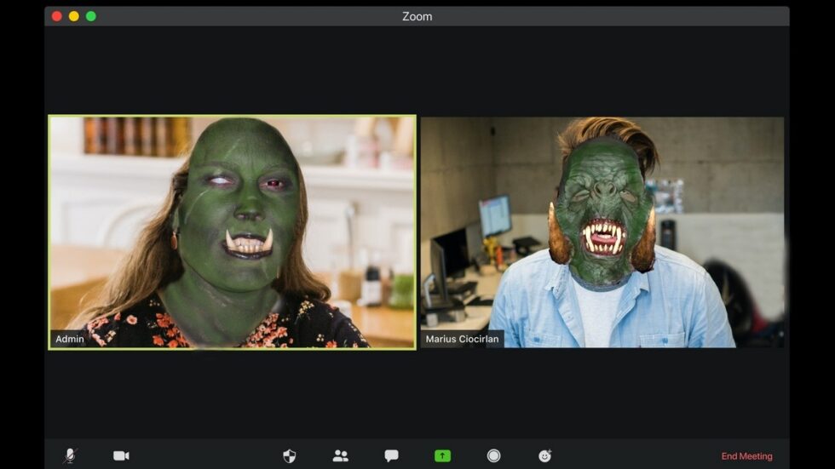
Task: Close the Zoom window with the red button
Action: click(57, 16)
